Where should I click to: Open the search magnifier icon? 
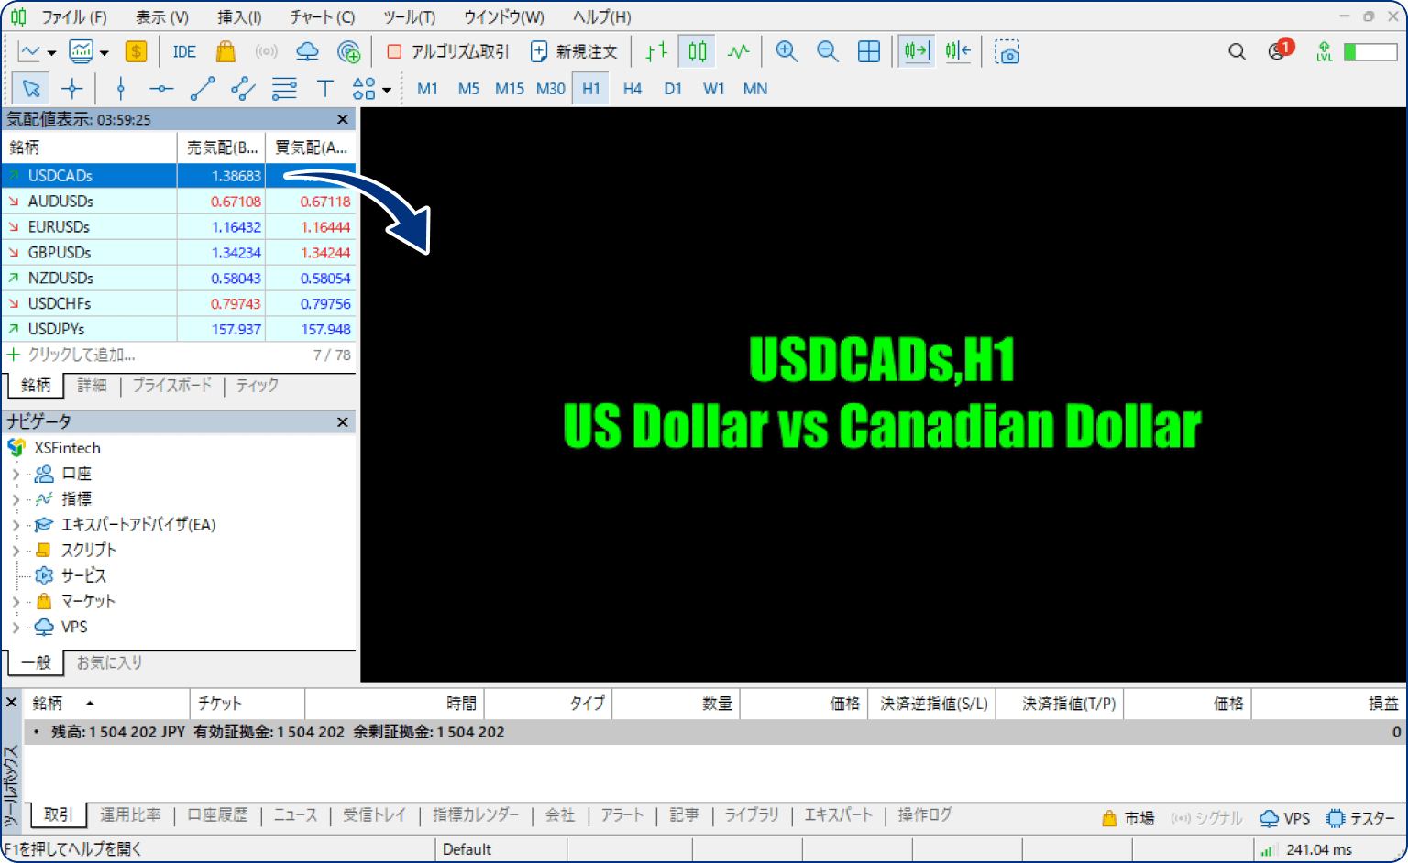pyautogui.click(x=1237, y=52)
